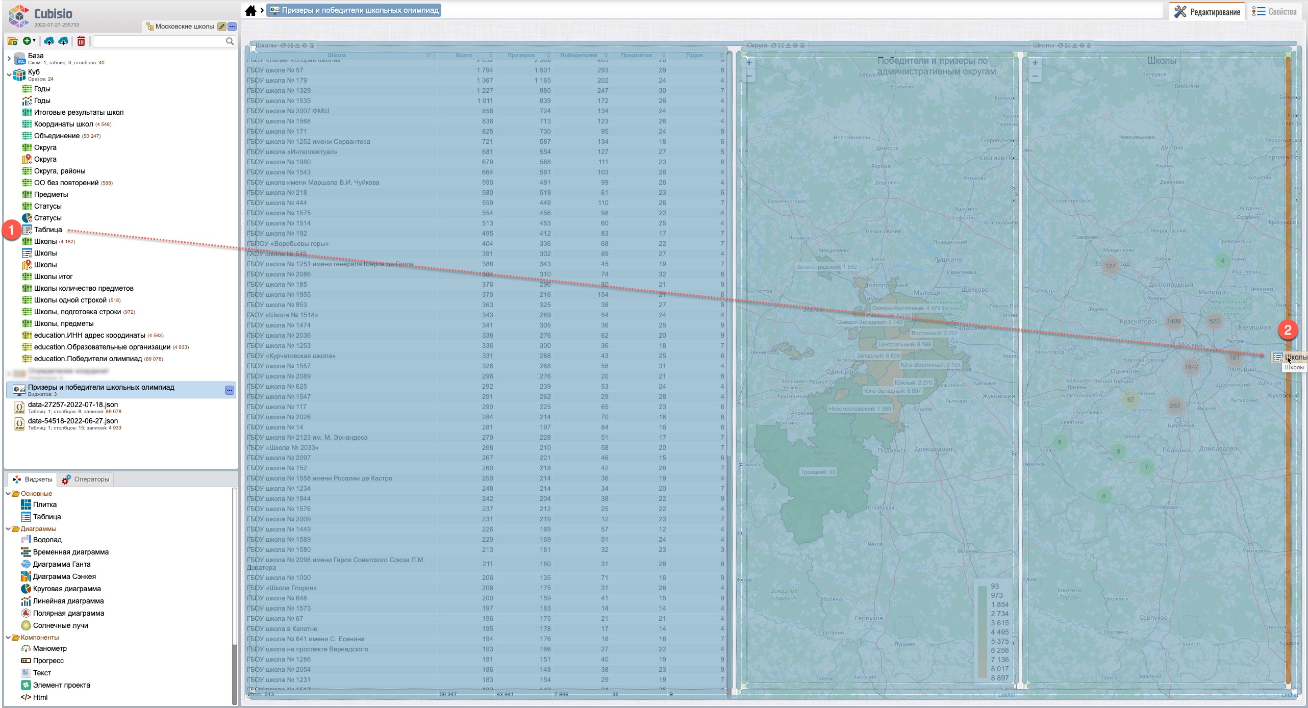Expand the База tree node

9,59
